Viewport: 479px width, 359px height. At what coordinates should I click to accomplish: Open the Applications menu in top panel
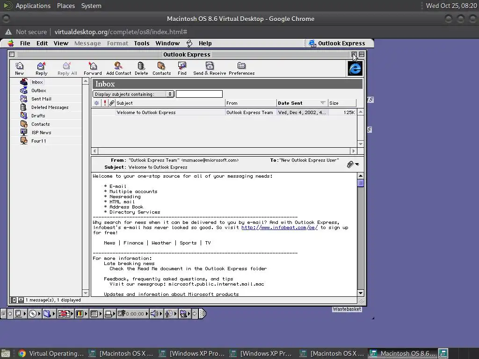click(x=33, y=6)
